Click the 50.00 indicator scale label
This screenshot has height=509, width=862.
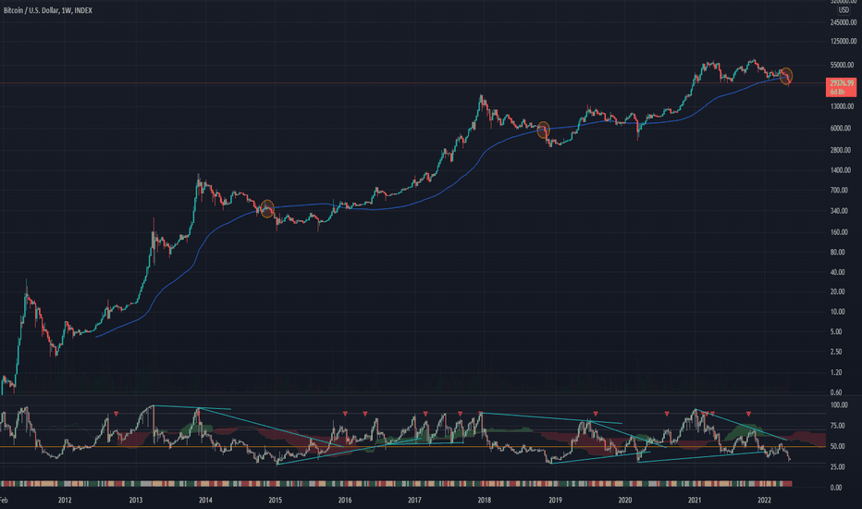click(838, 446)
